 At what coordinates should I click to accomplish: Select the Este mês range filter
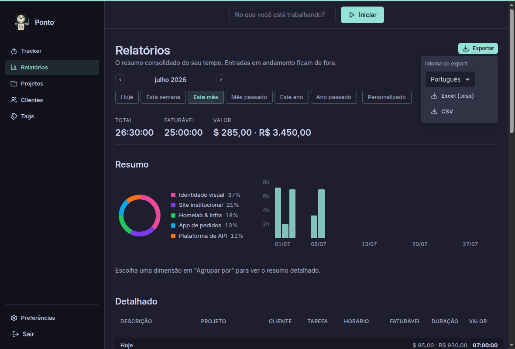(206, 97)
